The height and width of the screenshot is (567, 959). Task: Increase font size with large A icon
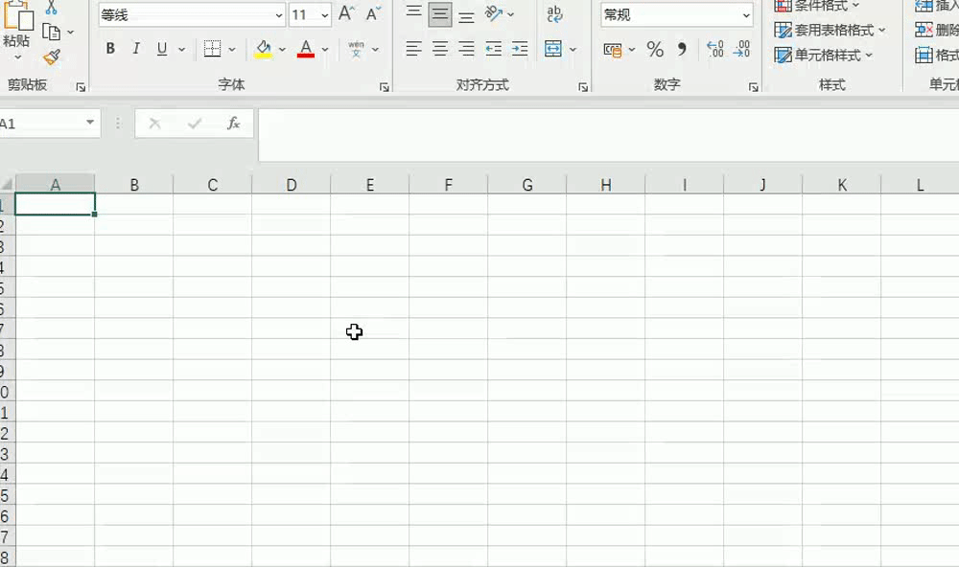coord(346,13)
